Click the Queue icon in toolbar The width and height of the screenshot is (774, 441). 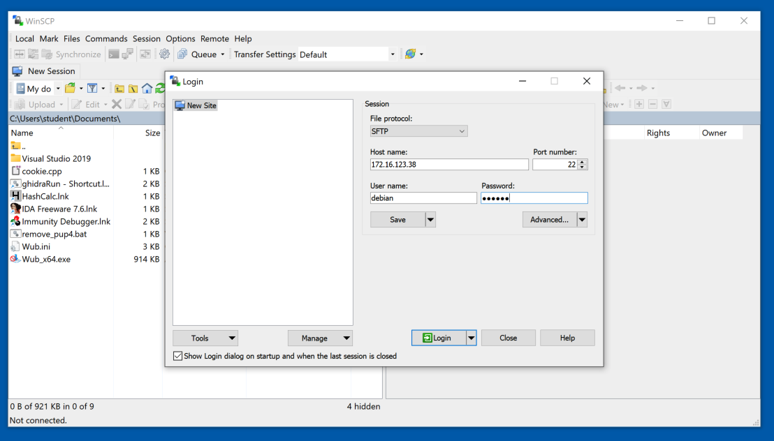coord(182,54)
